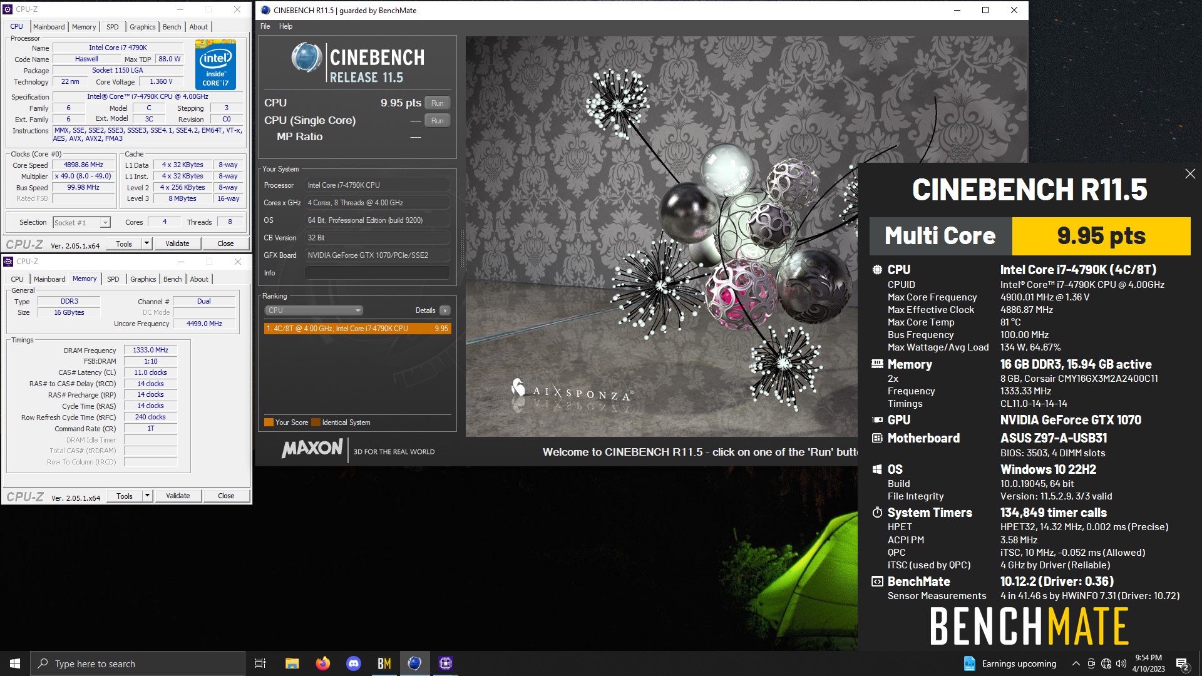Open Ranking Details arrow button
This screenshot has width=1202, height=676.
(444, 310)
